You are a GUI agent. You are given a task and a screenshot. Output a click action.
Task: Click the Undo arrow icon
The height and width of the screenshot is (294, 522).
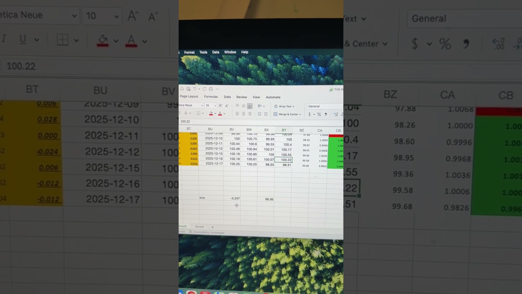pos(195,89)
